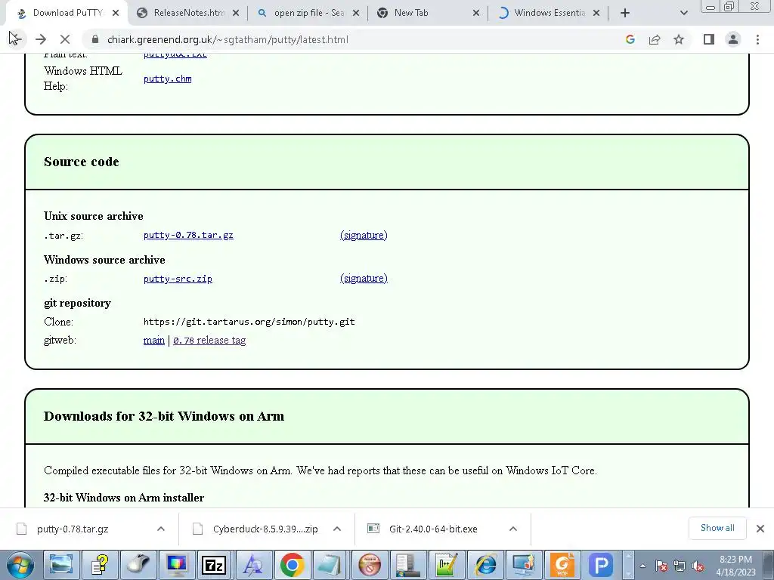Open signature link for zip archive
Screen dimensions: 774x580
[364, 279]
